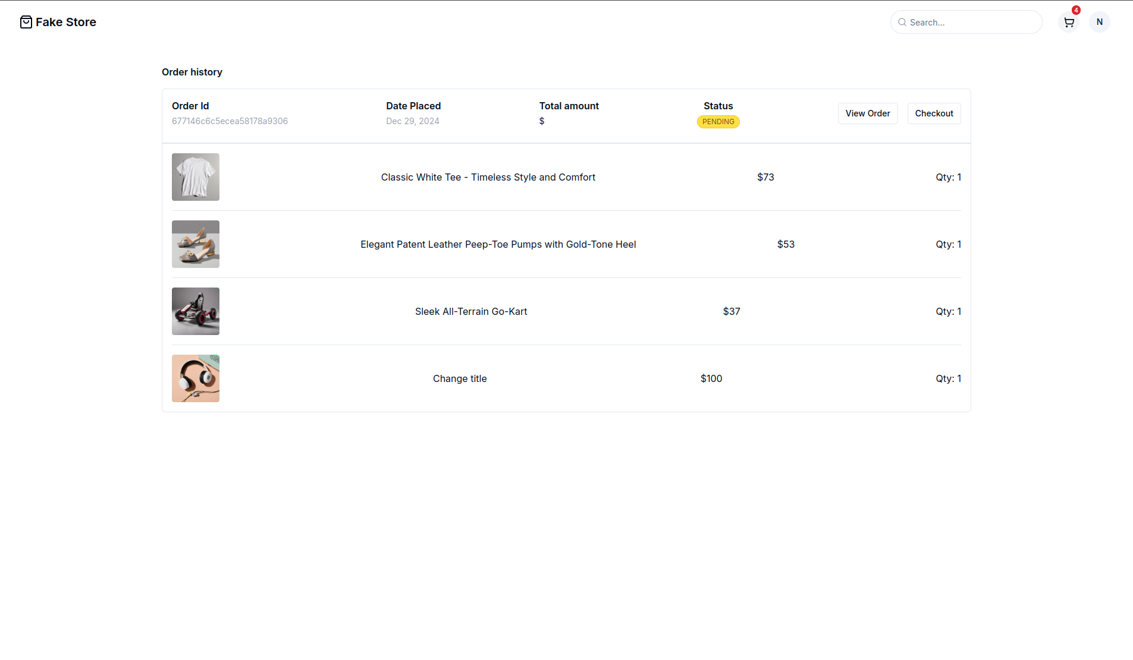1133x660 pixels.
Task: Click the white tee product thumbnail
Action: click(196, 177)
